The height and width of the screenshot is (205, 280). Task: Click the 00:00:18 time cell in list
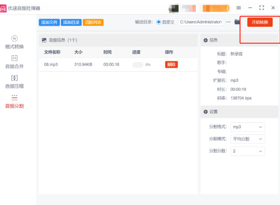coord(111,64)
